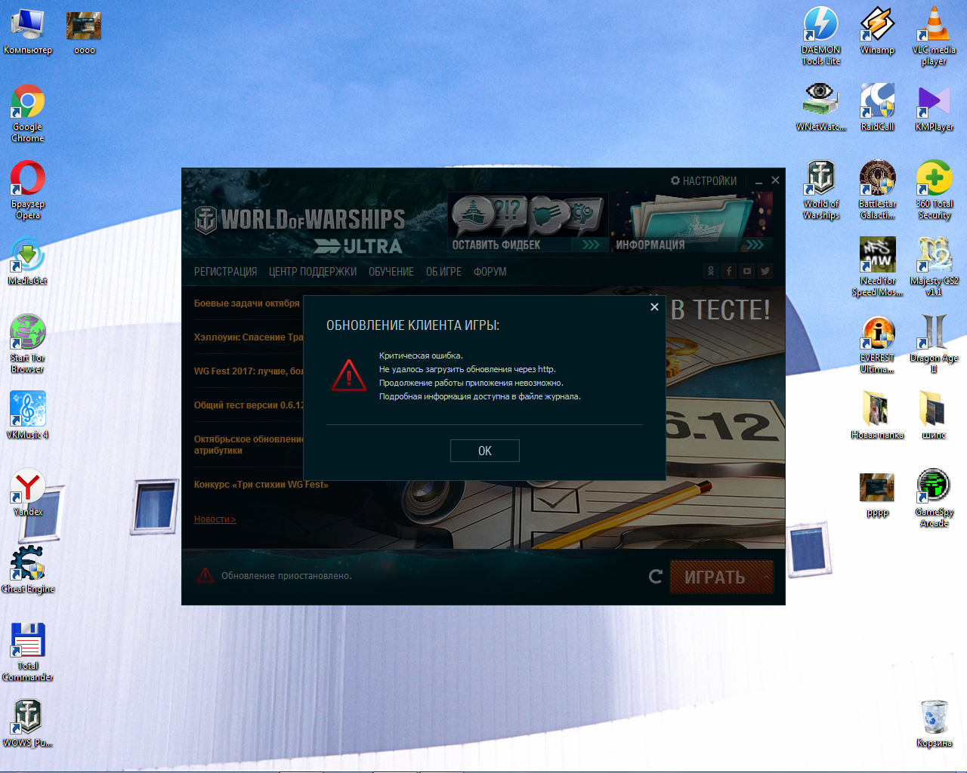Select the VKMusic 4 desktop shortcut
The width and height of the screenshot is (967, 773).
[x=28, y=415]
